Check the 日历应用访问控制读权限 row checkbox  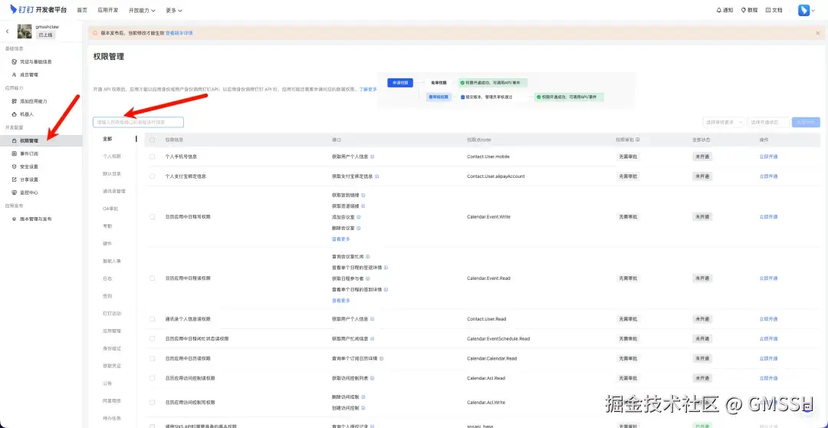(153, 378)
